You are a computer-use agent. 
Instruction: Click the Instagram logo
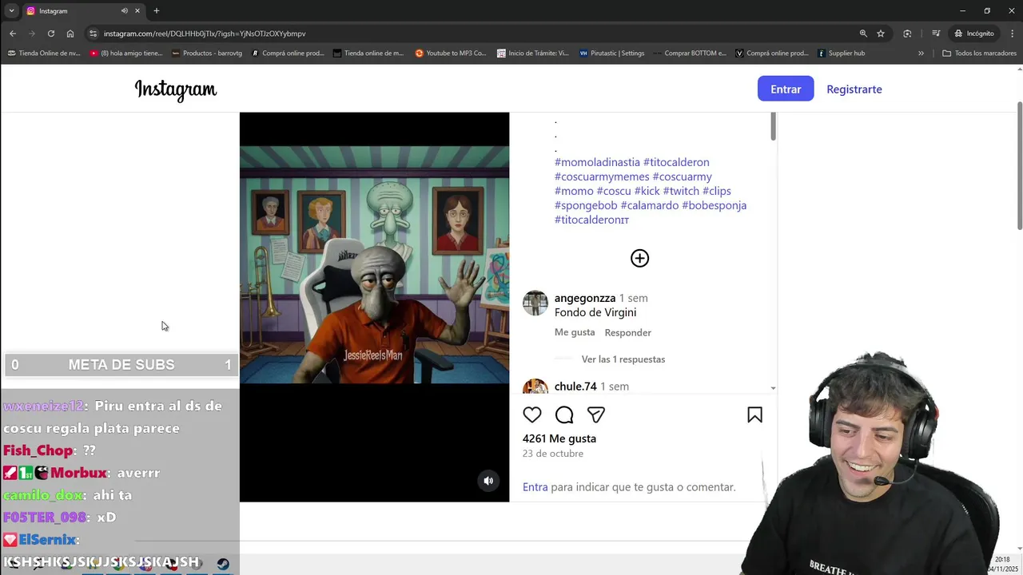click(x=176, y=90)
